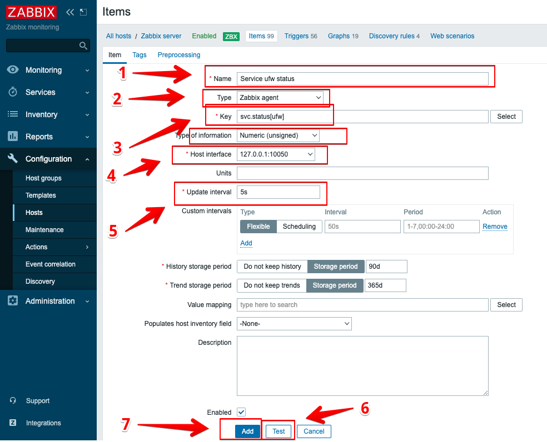The height and width of the screenshot is (442, 547).
Task: Open Graphs 19 tab
Action: 343,36
